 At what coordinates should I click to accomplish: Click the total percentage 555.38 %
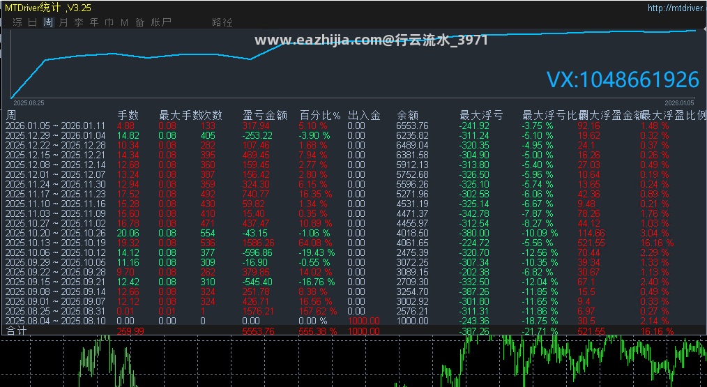[318, 331]
